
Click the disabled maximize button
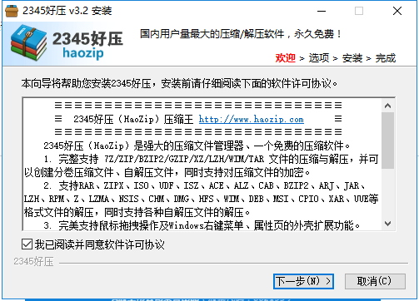pos(359,11)
